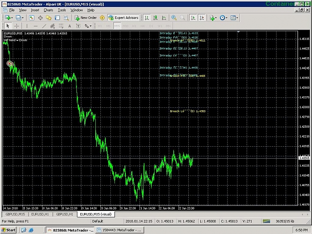Zoom out of the chart
Screen dimensions: 312x234
[182, 17]
